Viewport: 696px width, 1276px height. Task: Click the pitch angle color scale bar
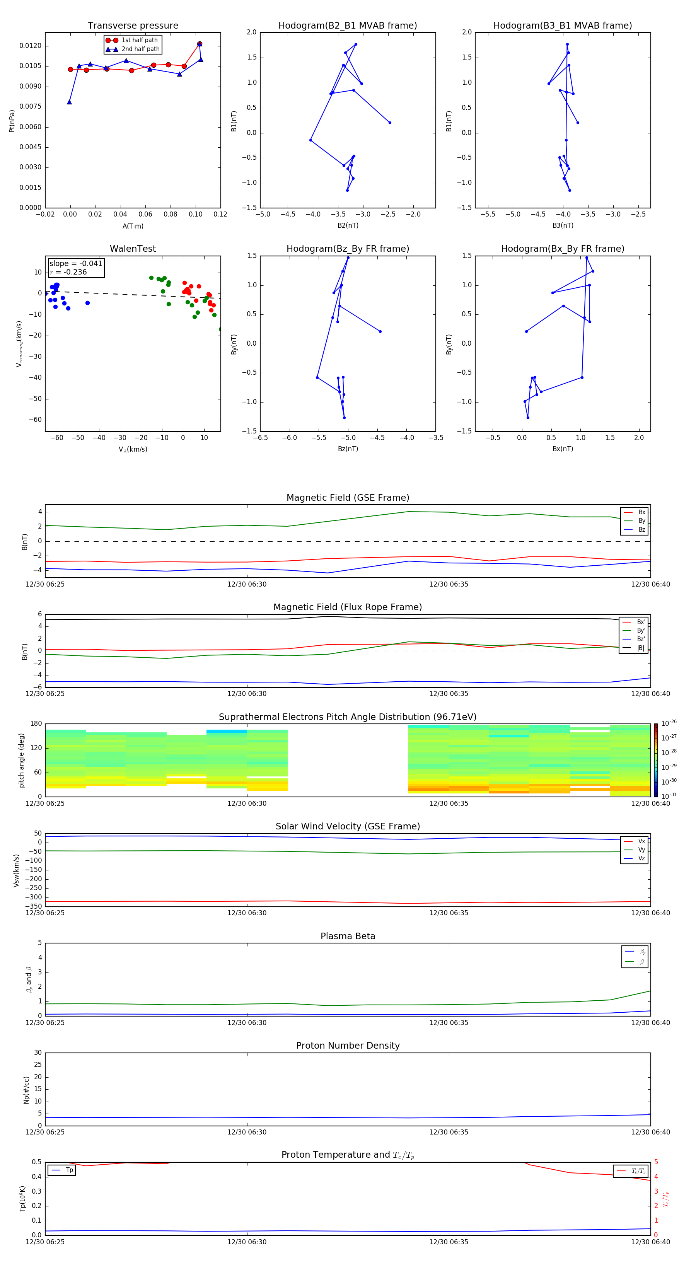tap(656, 760)
